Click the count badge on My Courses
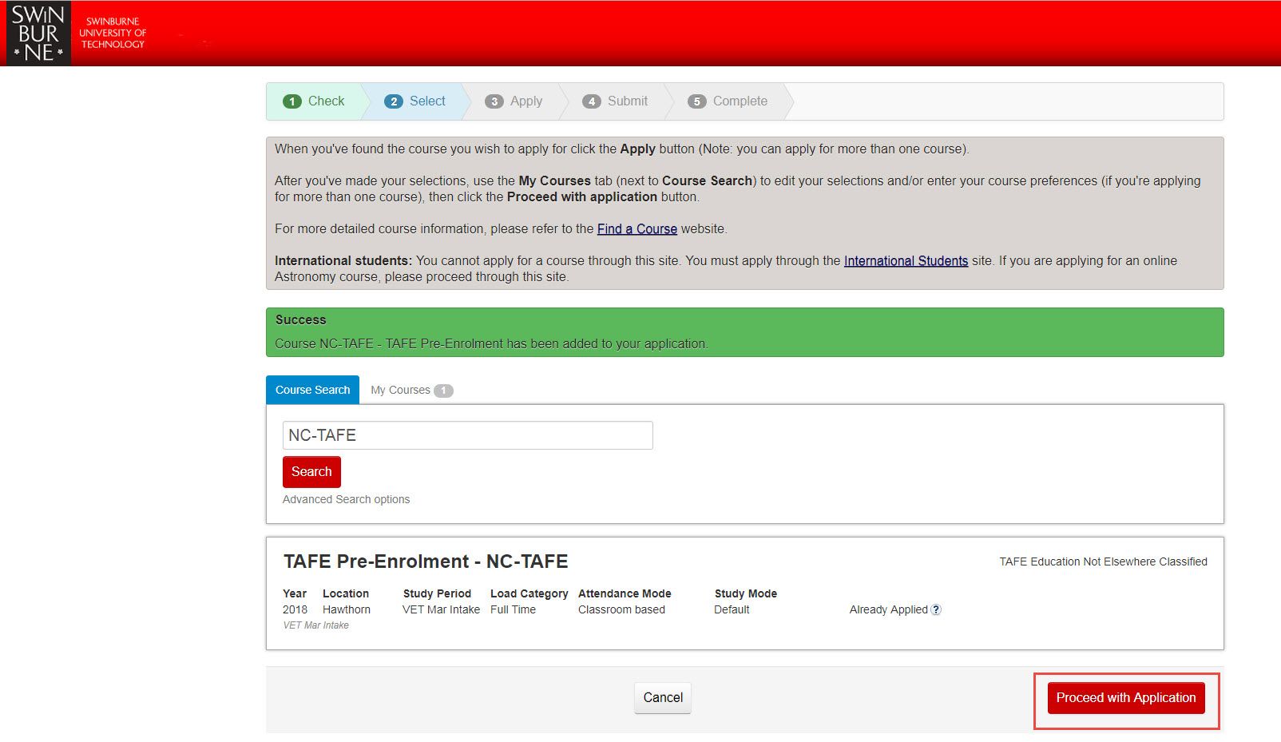Image resolution: width=1281 pixels, height=742 pixels. (443, 391)
